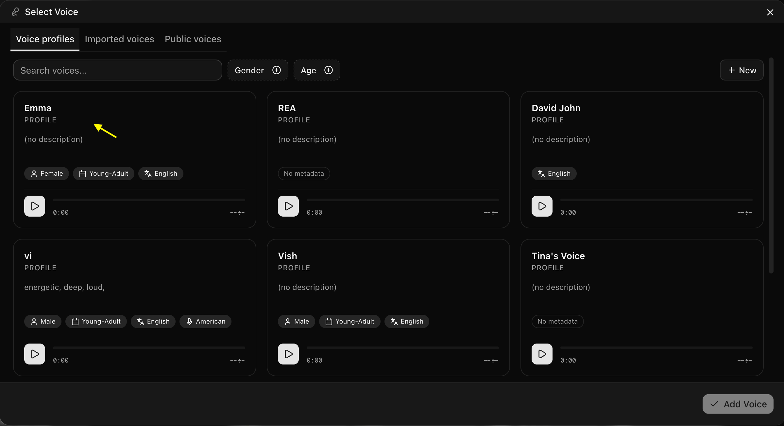Play the REA voice sample
The width and height of the screenshot is (784, 426).
click(288, 206)
